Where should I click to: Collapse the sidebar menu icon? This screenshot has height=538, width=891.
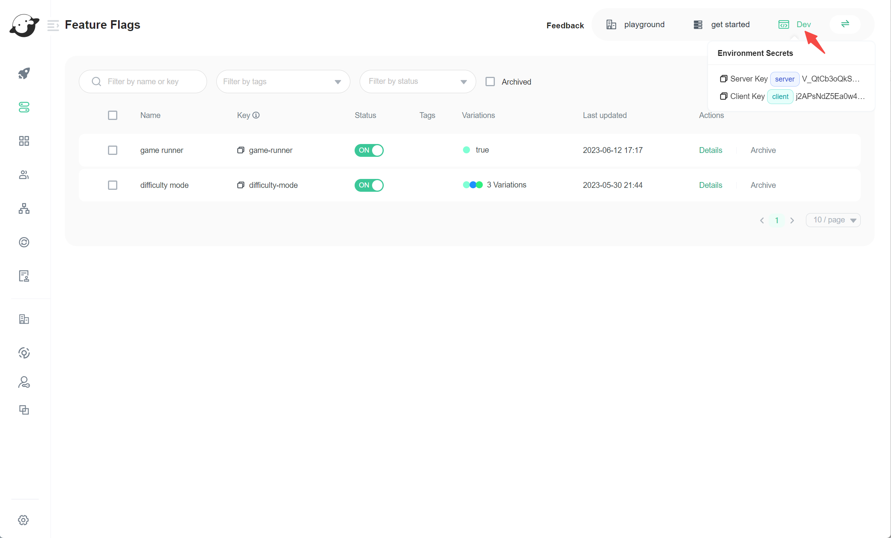(x=53, y=25)
